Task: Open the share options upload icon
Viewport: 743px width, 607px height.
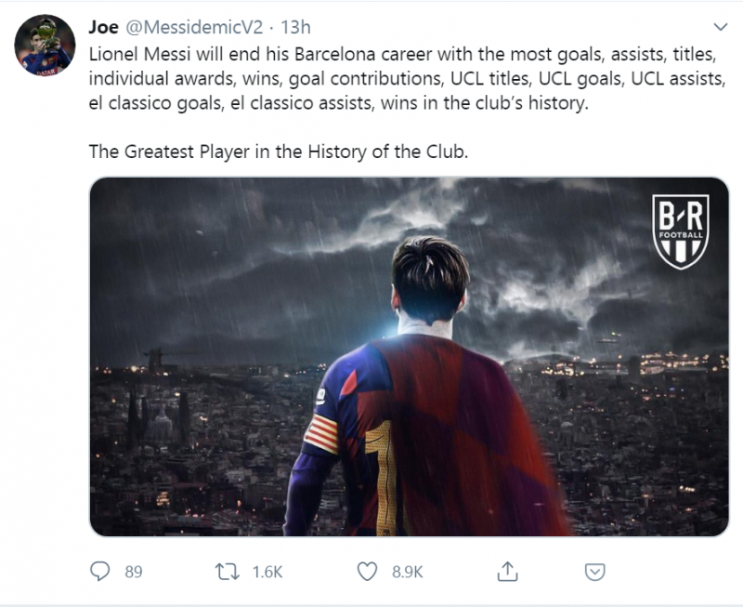Action: pos(507,571)
